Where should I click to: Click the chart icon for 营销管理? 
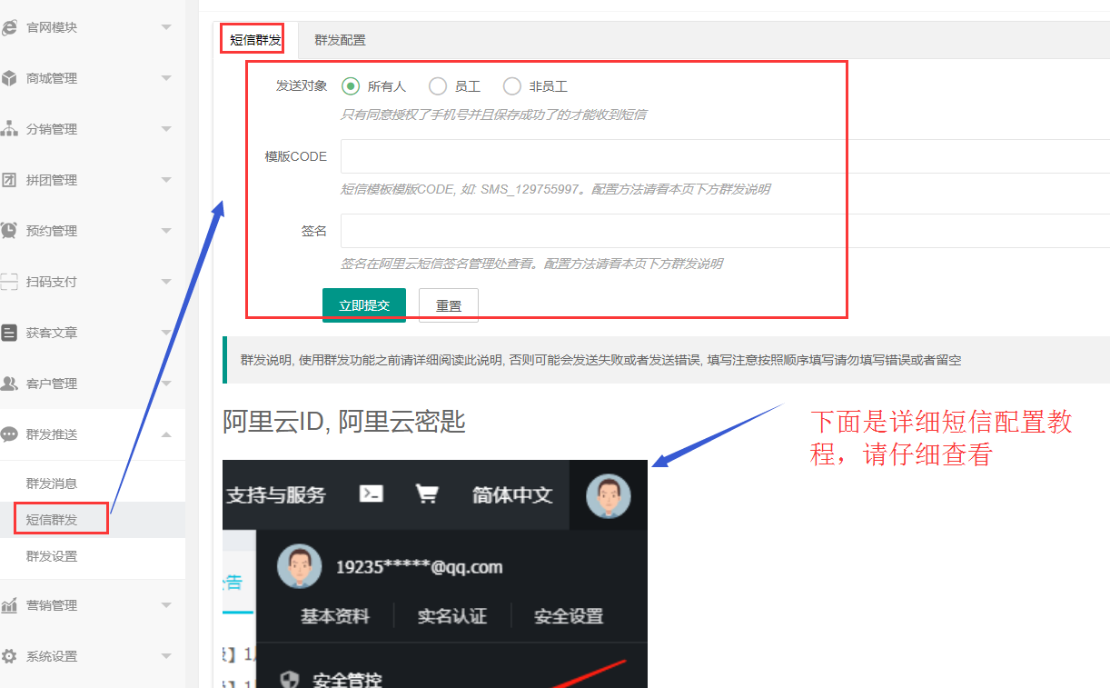(x=9, y=605)
